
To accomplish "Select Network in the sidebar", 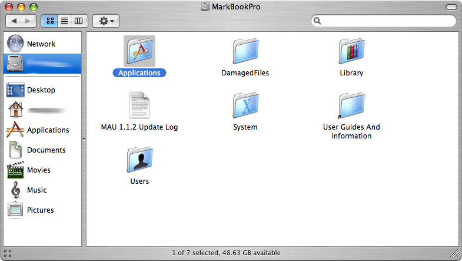I will (x=42, y=44).
